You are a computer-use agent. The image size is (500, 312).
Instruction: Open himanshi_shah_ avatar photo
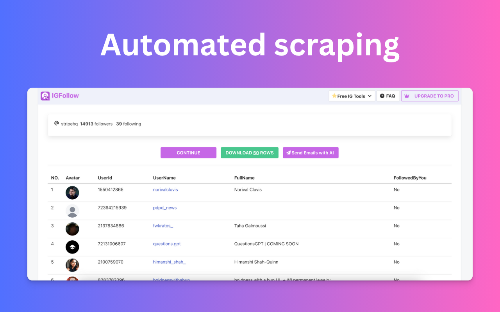tap(72, 265)
